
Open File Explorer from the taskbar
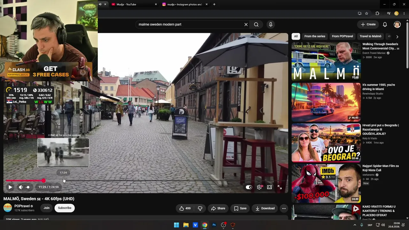pyautogui.click(x=186, y=225)
